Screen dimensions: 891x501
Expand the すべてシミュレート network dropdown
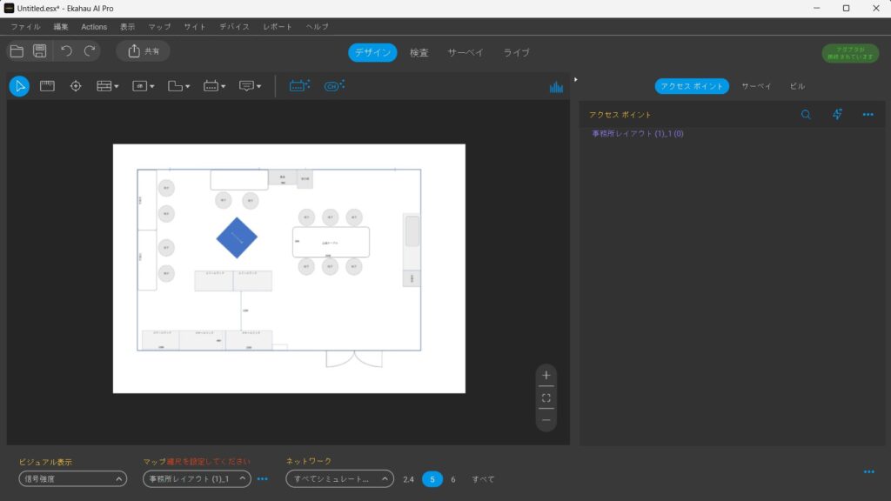point(339,479)
